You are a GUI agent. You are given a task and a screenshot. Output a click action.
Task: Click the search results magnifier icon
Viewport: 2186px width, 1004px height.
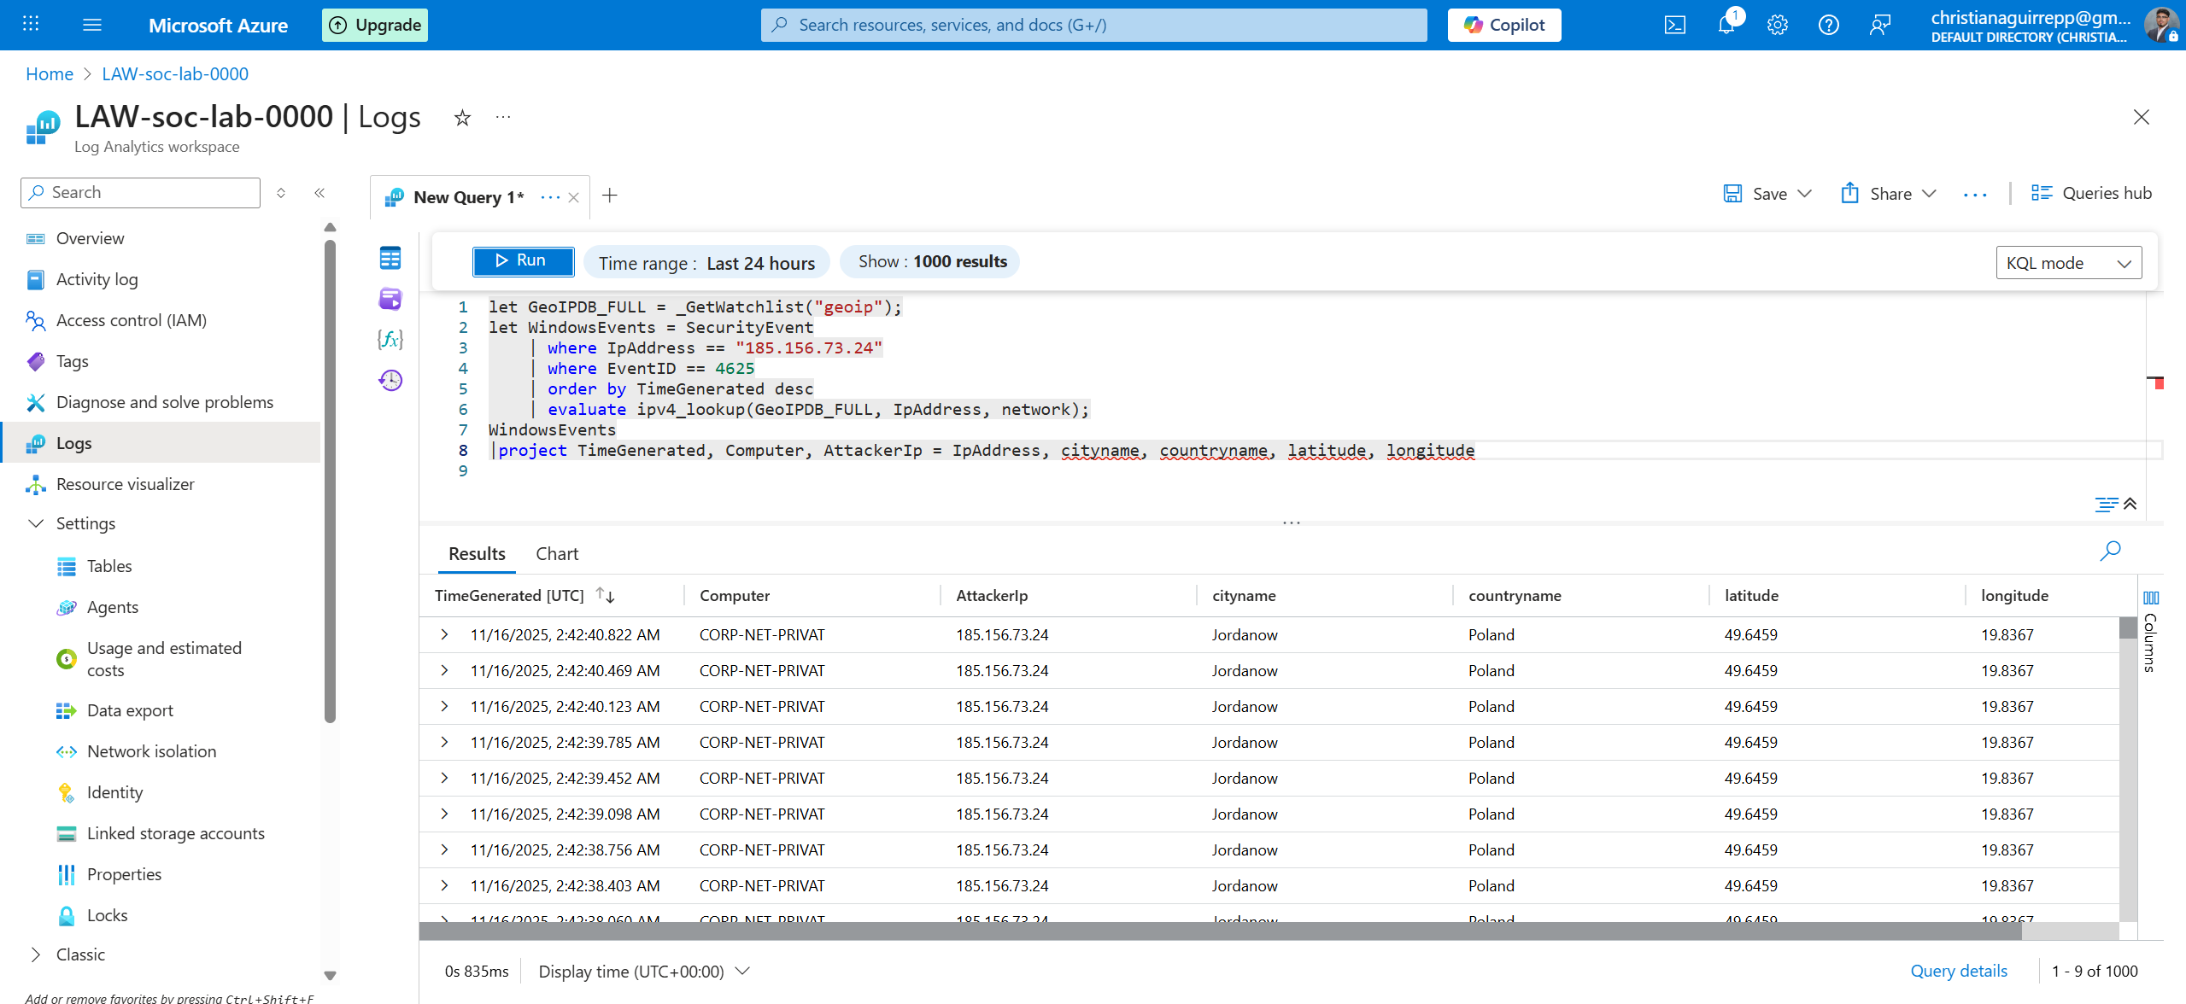[x=2110, y=552]
